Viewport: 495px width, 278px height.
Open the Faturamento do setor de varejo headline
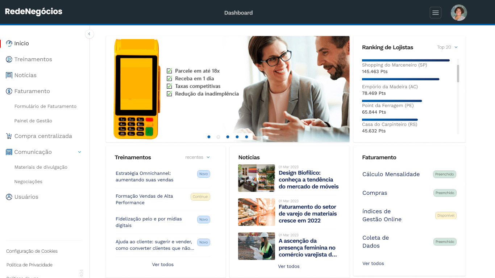click(308, 214)
